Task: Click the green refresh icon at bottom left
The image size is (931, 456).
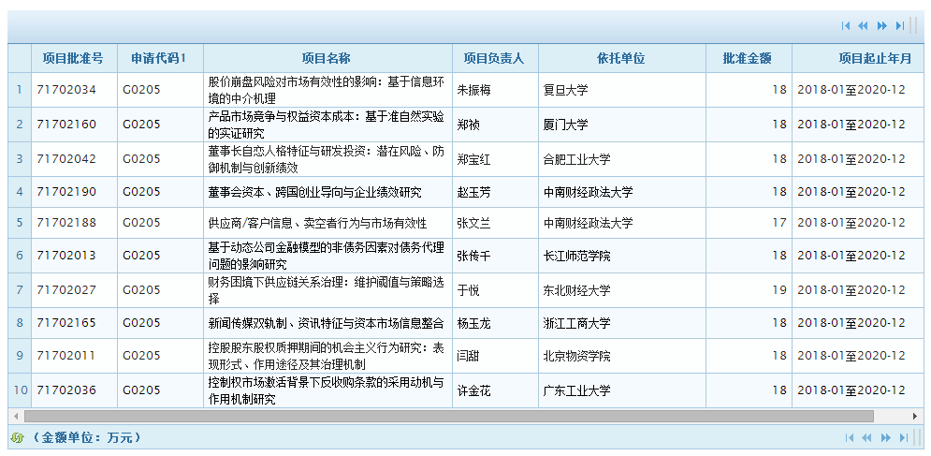Action: (17, 437)
